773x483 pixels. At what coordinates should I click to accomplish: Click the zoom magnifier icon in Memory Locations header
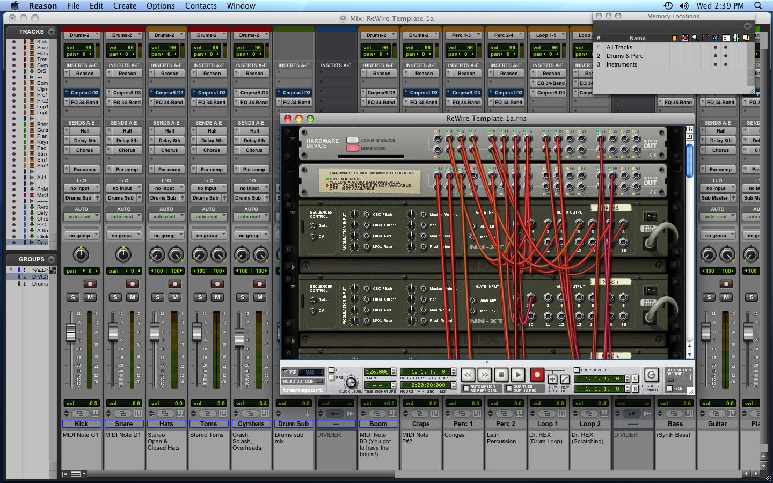[x=695, y=38]
